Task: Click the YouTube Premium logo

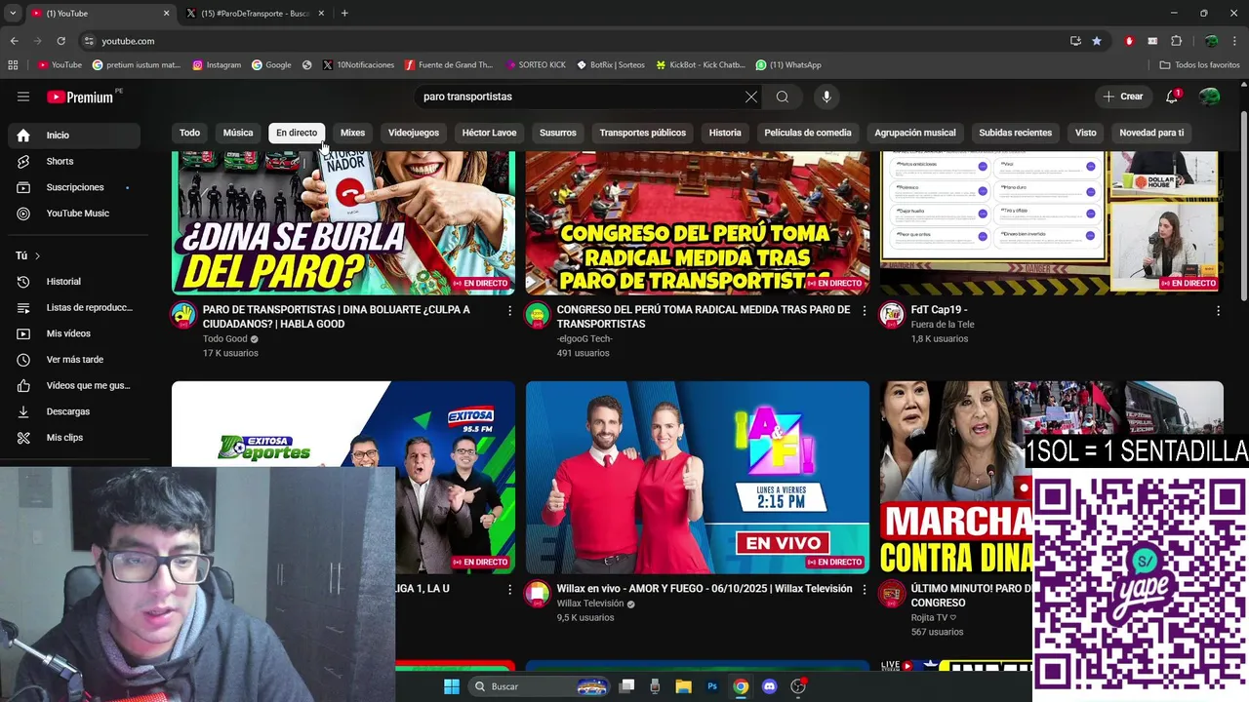Action: tap(80, 97)
